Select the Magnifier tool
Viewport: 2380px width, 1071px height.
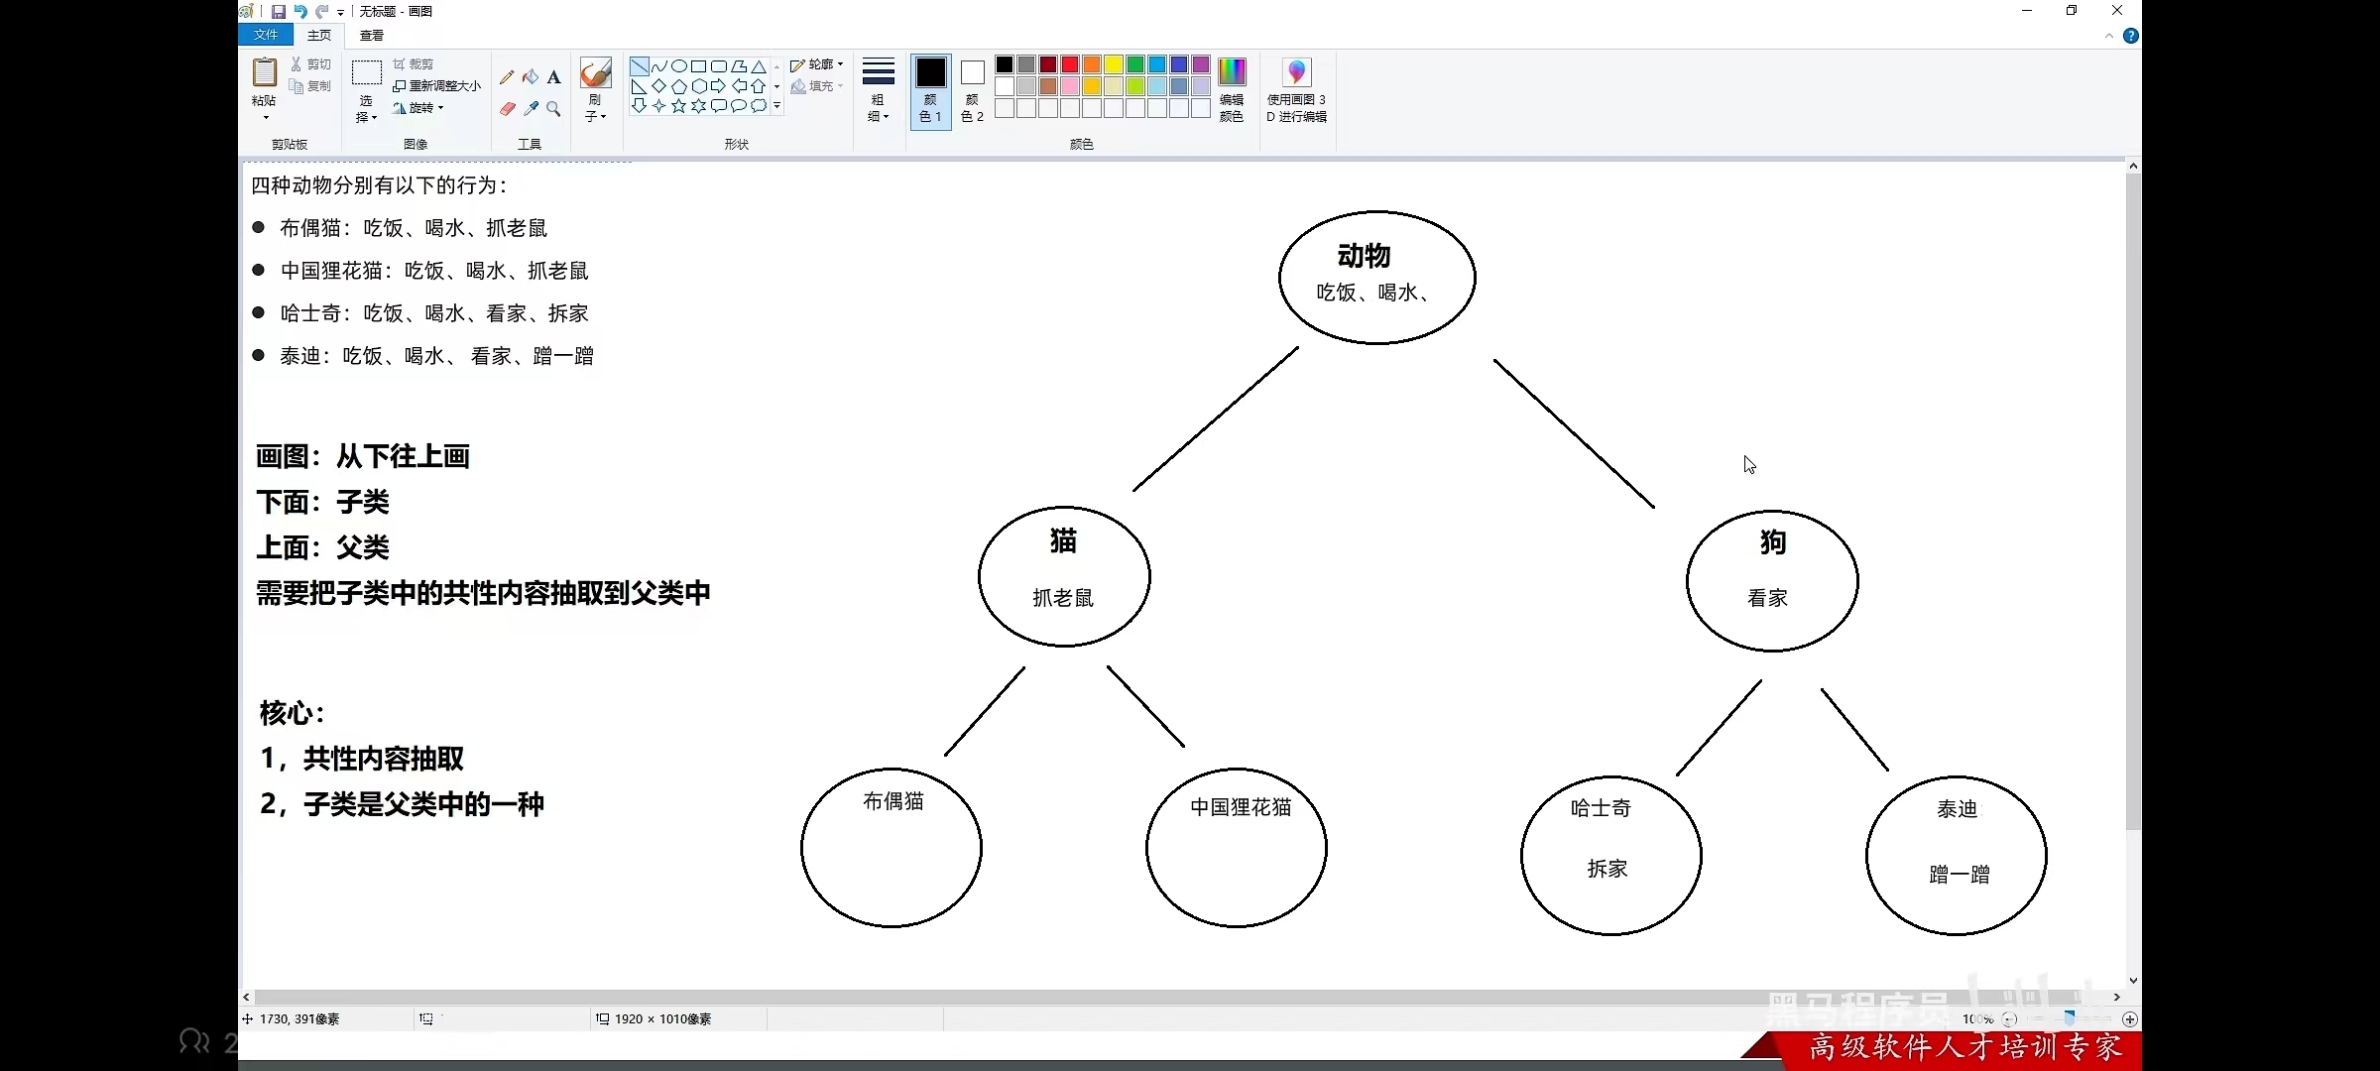[554, 109]
